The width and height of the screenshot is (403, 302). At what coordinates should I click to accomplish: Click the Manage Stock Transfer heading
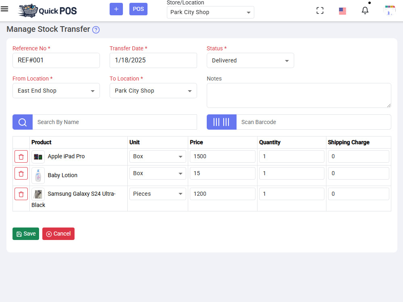pos(48,29)
